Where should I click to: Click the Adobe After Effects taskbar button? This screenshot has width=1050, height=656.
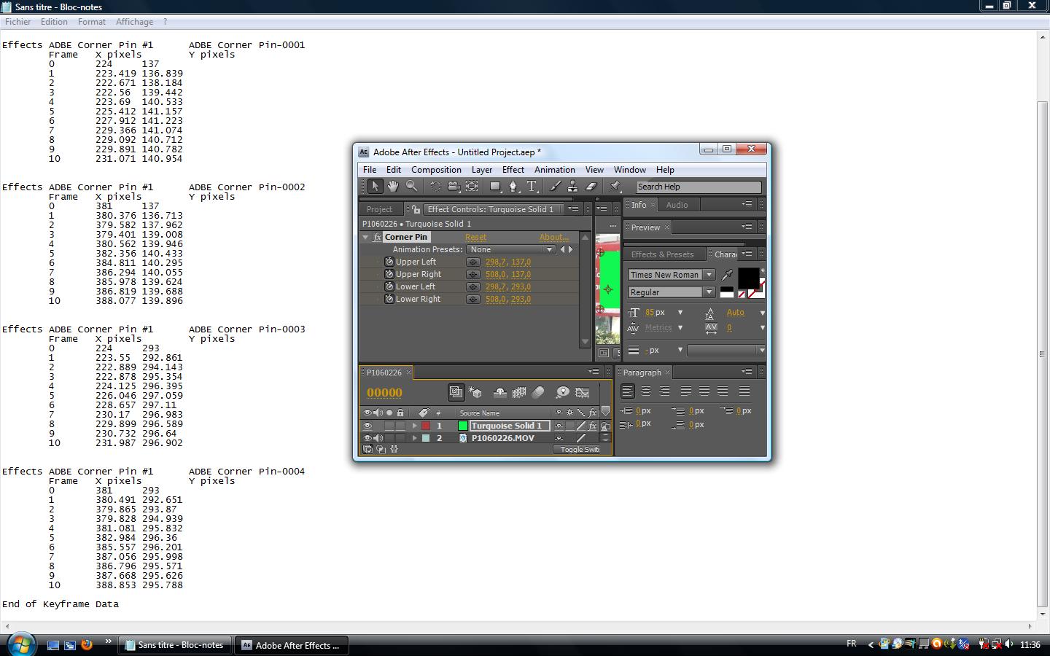[x=292, y=645]
